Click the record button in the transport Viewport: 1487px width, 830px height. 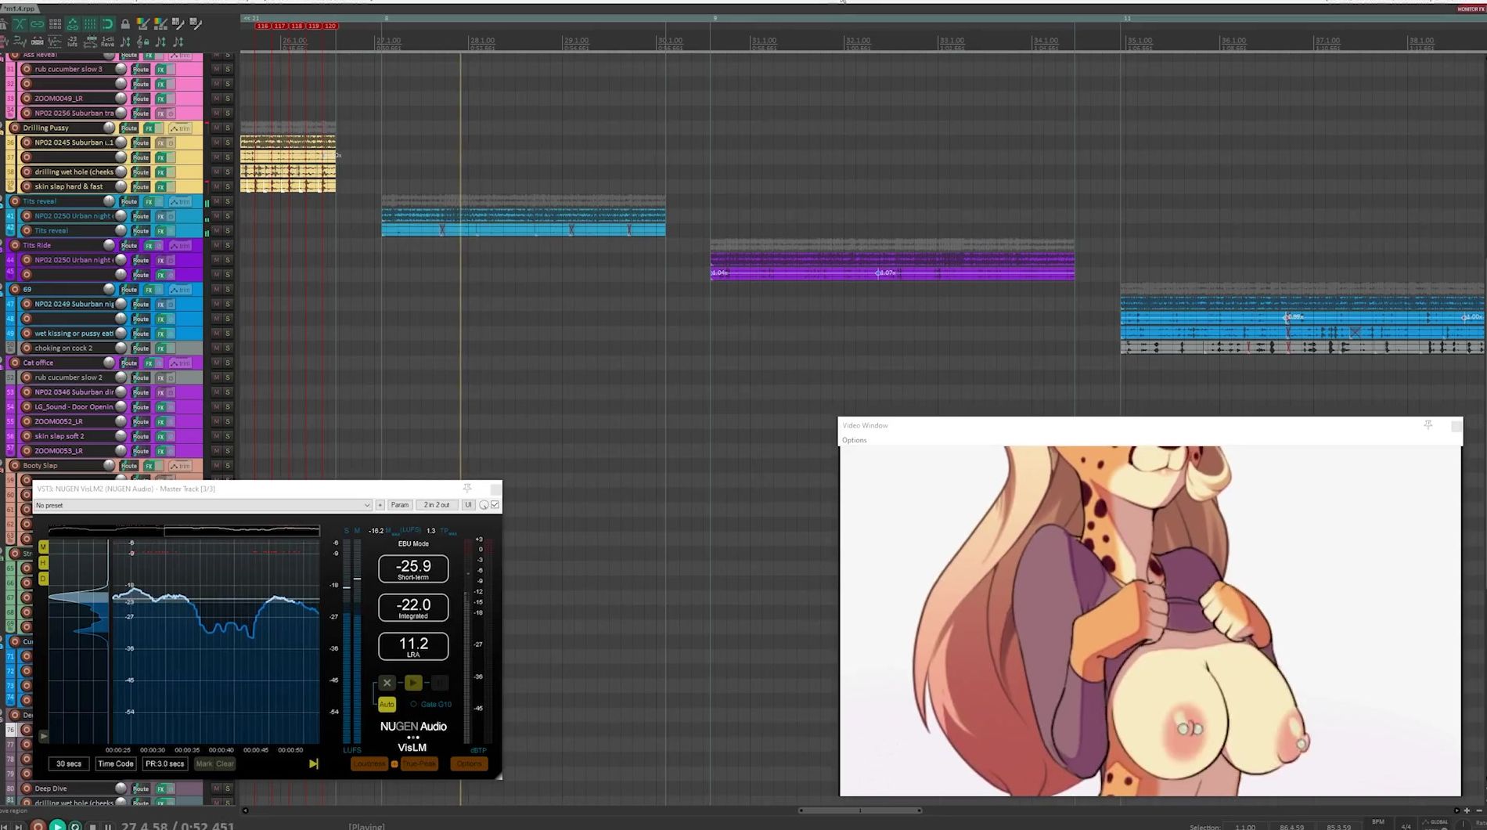click(38, 825)
